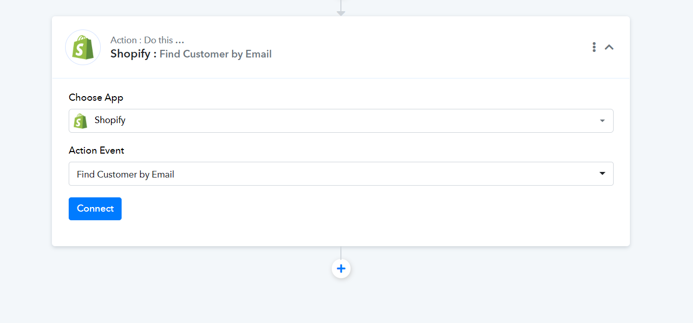Viewport: 693px width, 323px height.
Task: Open the three-dot action step menu
Action: [594, 47]
